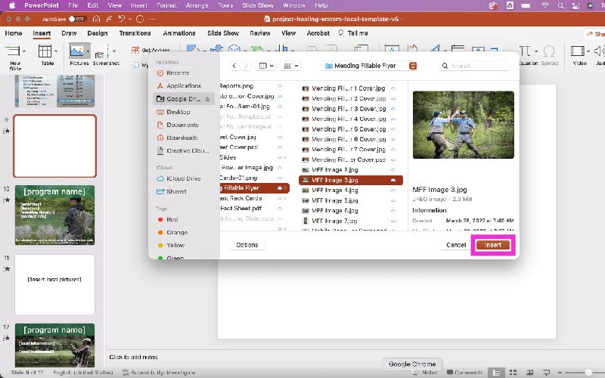Select the Orange tag in sidebar
Image resolution: width=605 pixels, height=378 pixels.
tap(173, 233)
